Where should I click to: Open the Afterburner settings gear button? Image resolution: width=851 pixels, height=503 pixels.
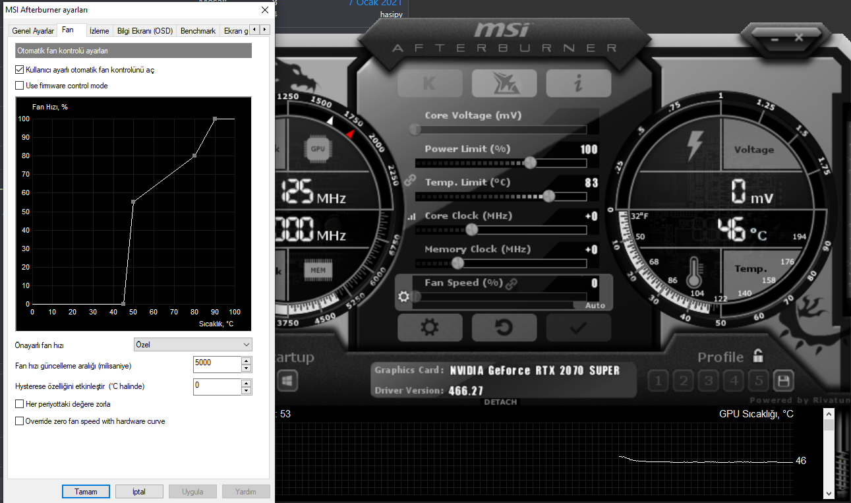[430, 328]
